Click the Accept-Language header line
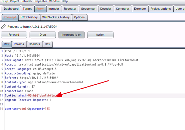This screenshot has height=130, width=185. (x=31, y=69)
